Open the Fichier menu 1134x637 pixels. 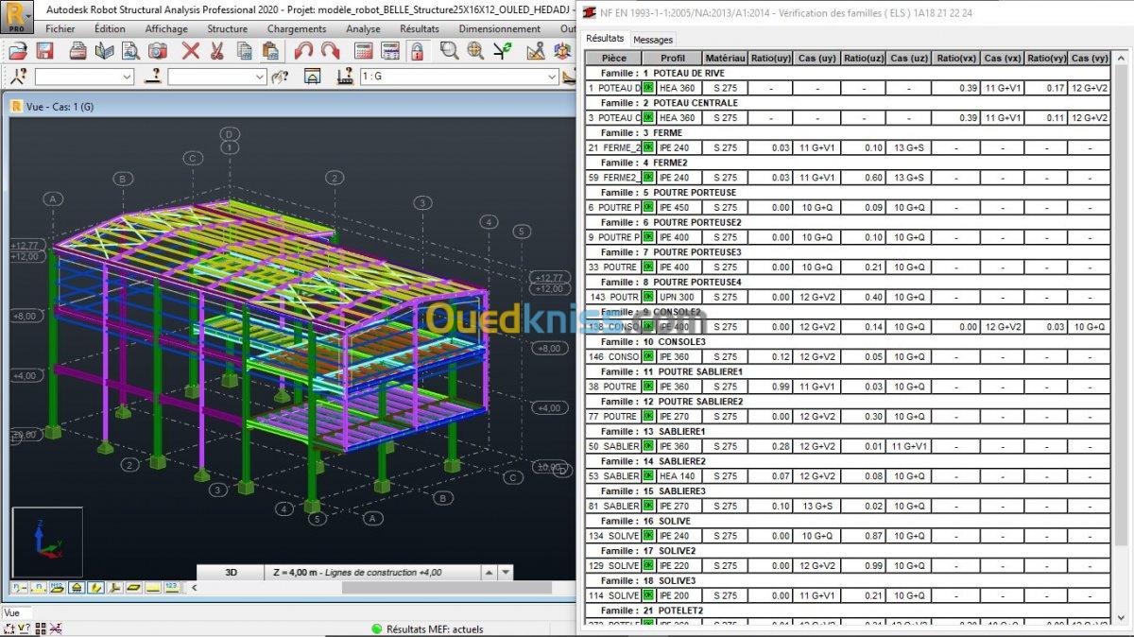point(60,28)
